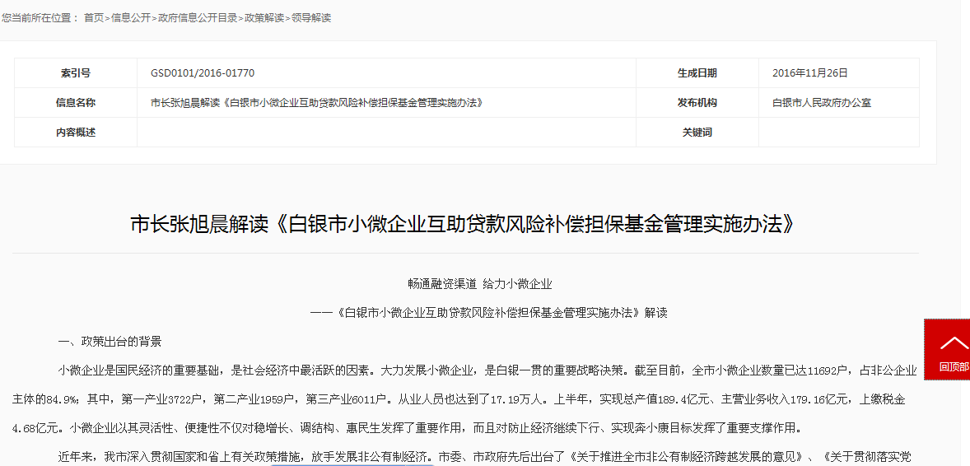Go to 政府信息公开目录 in breadcrumb
970x466 pixels.
click(x=198, y=17)
